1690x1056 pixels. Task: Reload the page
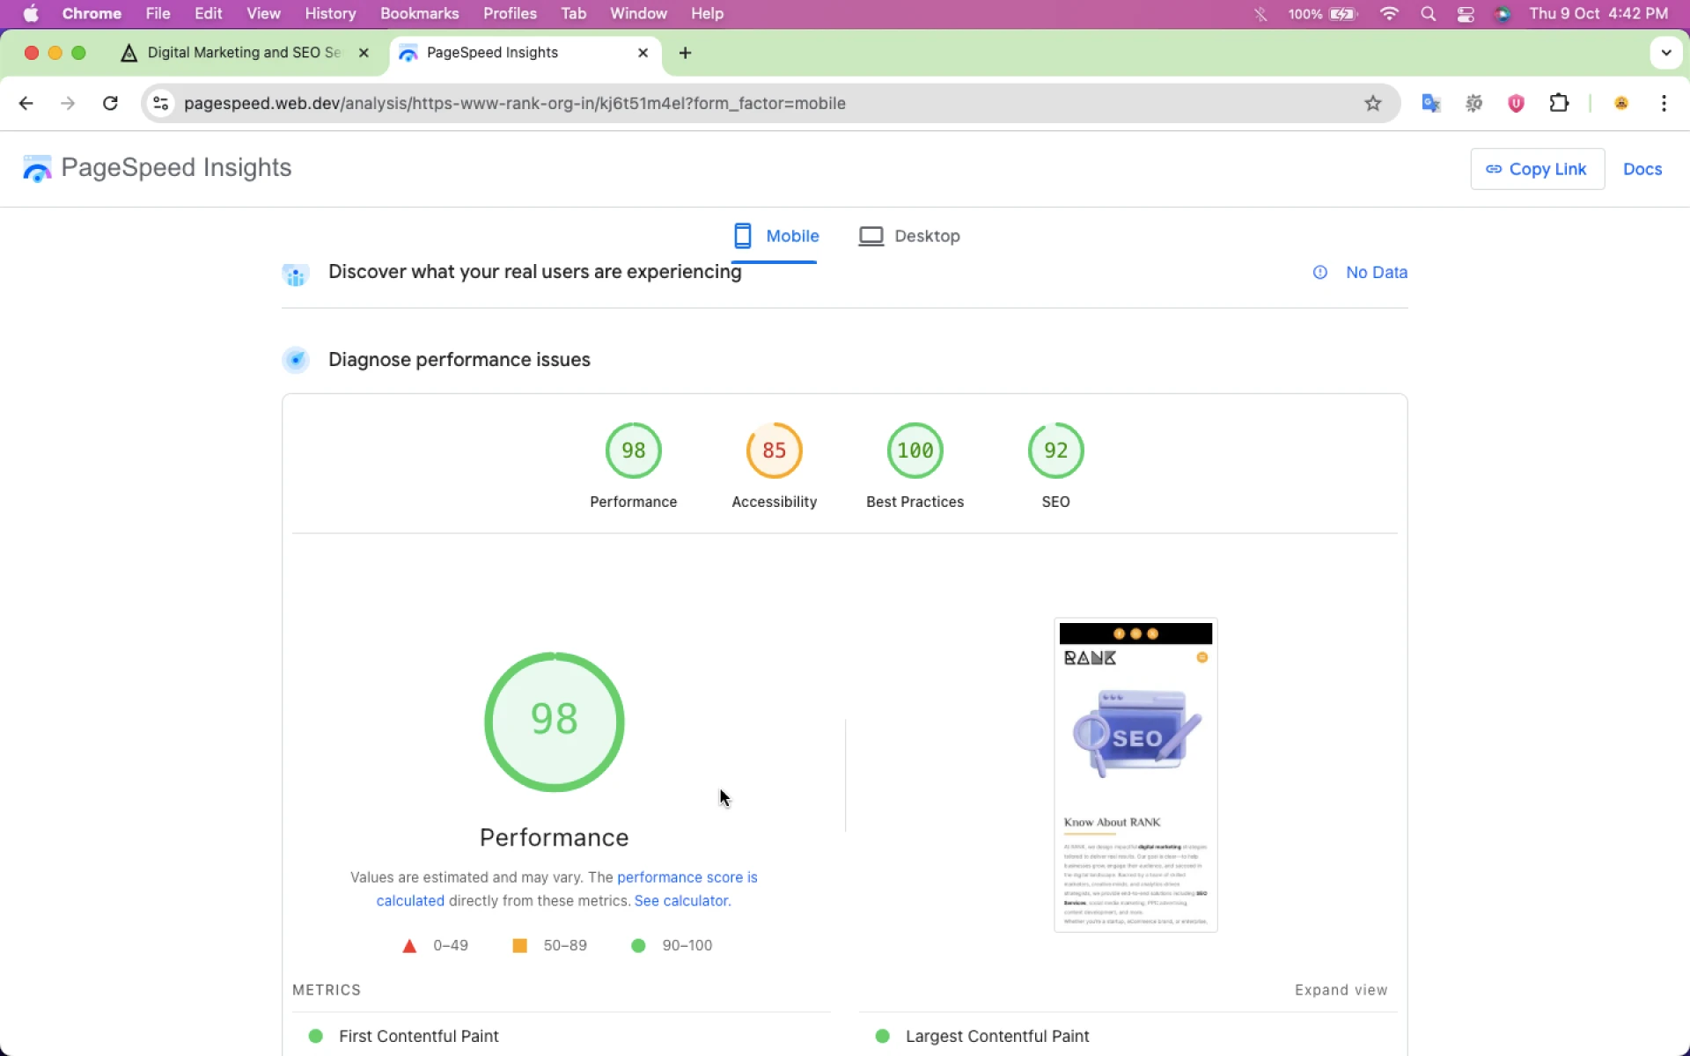click(110, 104)
